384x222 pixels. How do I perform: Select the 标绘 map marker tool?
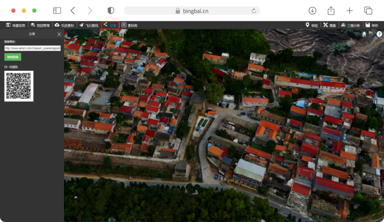[x=312, y=25]
